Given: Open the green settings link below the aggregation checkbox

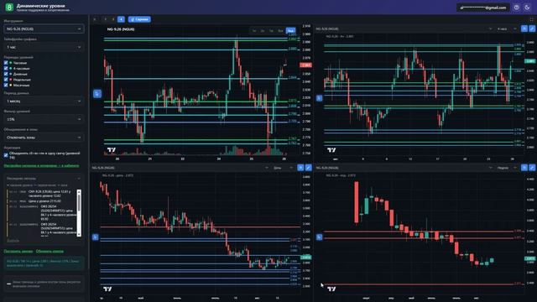Looking at the screenshot, I should click(x=41, y=166).
